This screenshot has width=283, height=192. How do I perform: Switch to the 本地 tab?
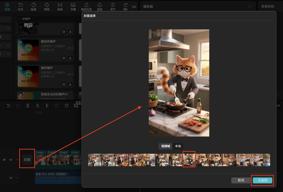pos(178,146)
